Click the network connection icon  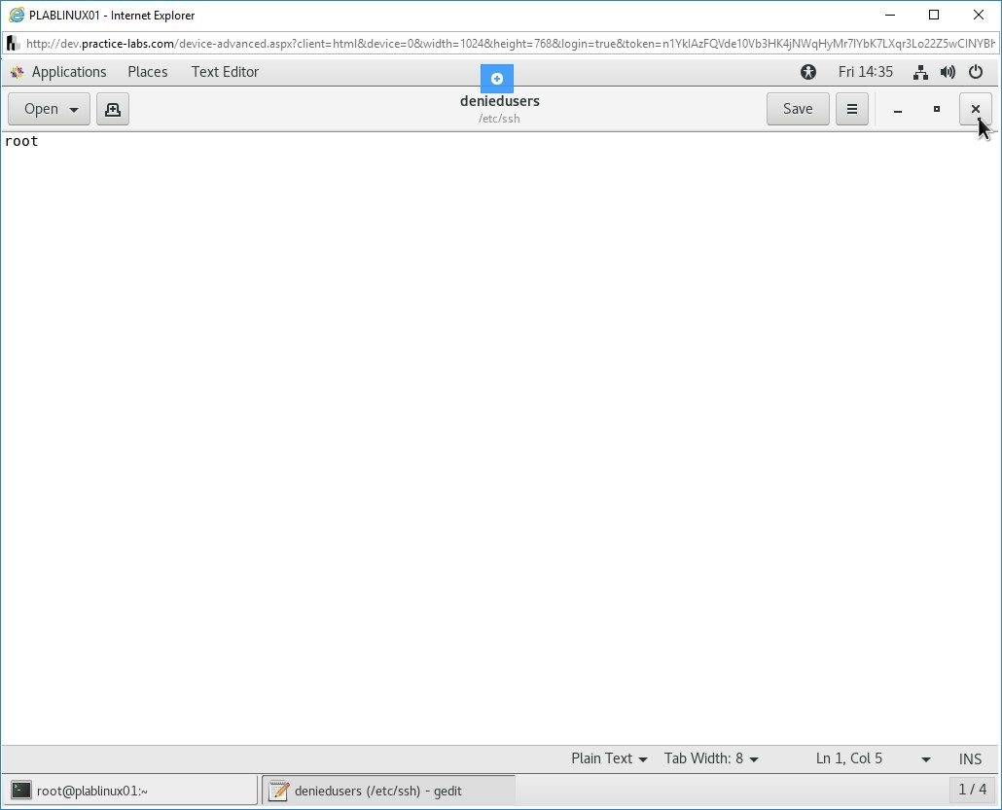point(920,72)
